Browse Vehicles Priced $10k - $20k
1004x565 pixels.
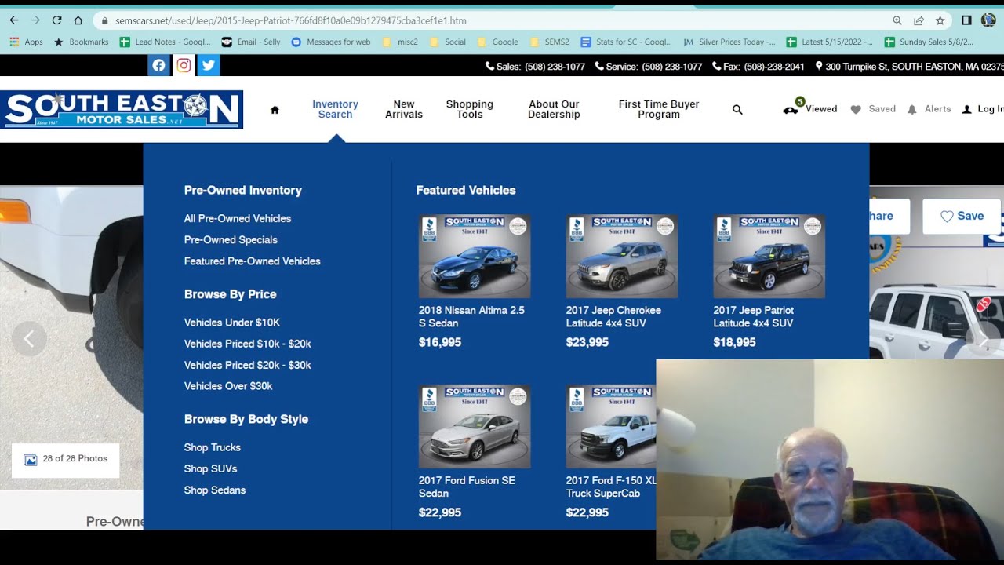click(x=248, y=344)
